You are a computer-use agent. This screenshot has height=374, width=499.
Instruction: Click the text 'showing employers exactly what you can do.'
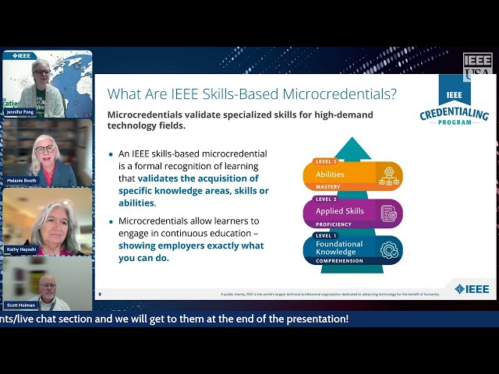191,252
